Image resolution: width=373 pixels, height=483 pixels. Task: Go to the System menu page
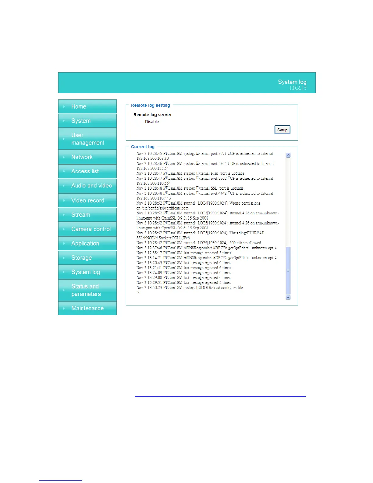click(x=87, y=121)
